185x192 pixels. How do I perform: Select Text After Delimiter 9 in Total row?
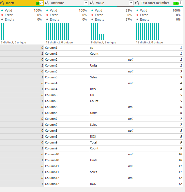pos(159,142)
